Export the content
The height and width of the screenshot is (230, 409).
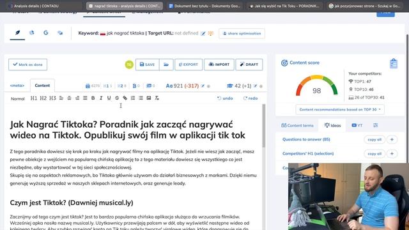(x=189, y=65)
